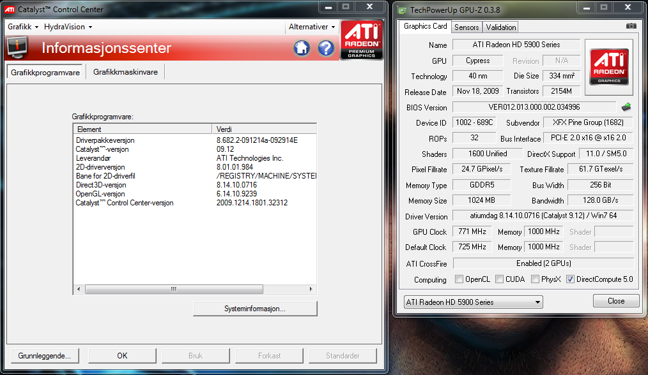Click the Name field showing ATI Radeon HD 5900 Series
The width and height of the screenshot is (648, 375).
516,45
